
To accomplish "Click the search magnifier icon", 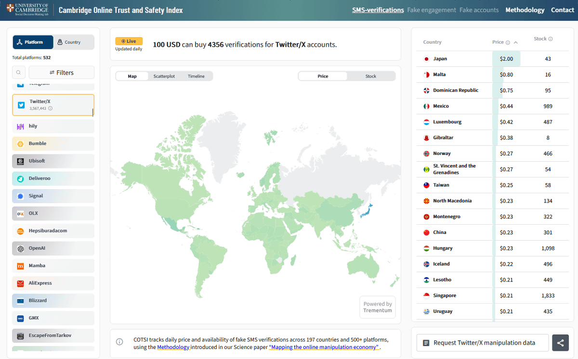I will point(18,73).
